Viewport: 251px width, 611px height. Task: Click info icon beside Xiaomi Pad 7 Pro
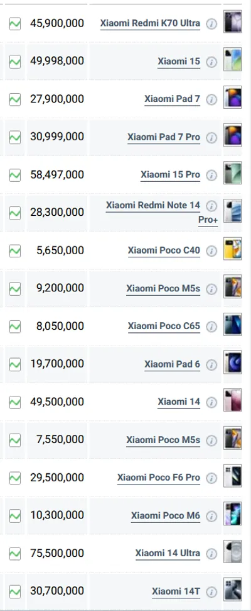211,138
